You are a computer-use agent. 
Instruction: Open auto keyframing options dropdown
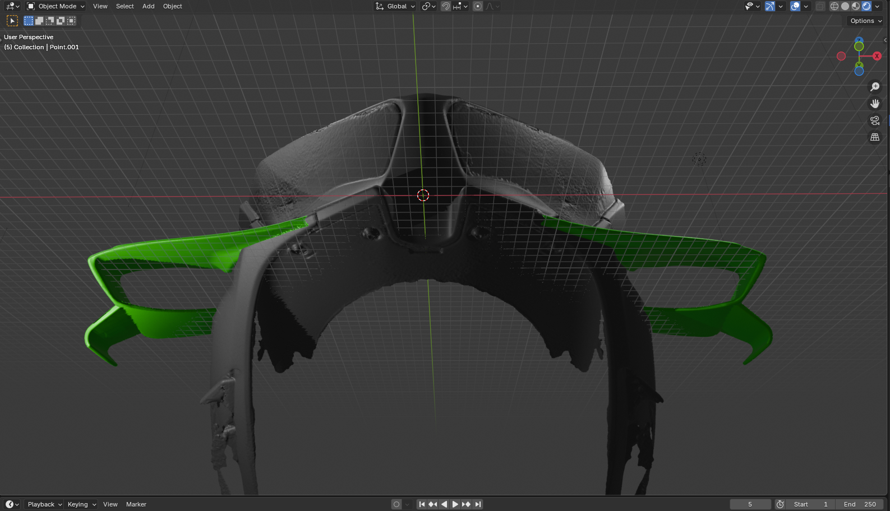[x=407, y=504]
